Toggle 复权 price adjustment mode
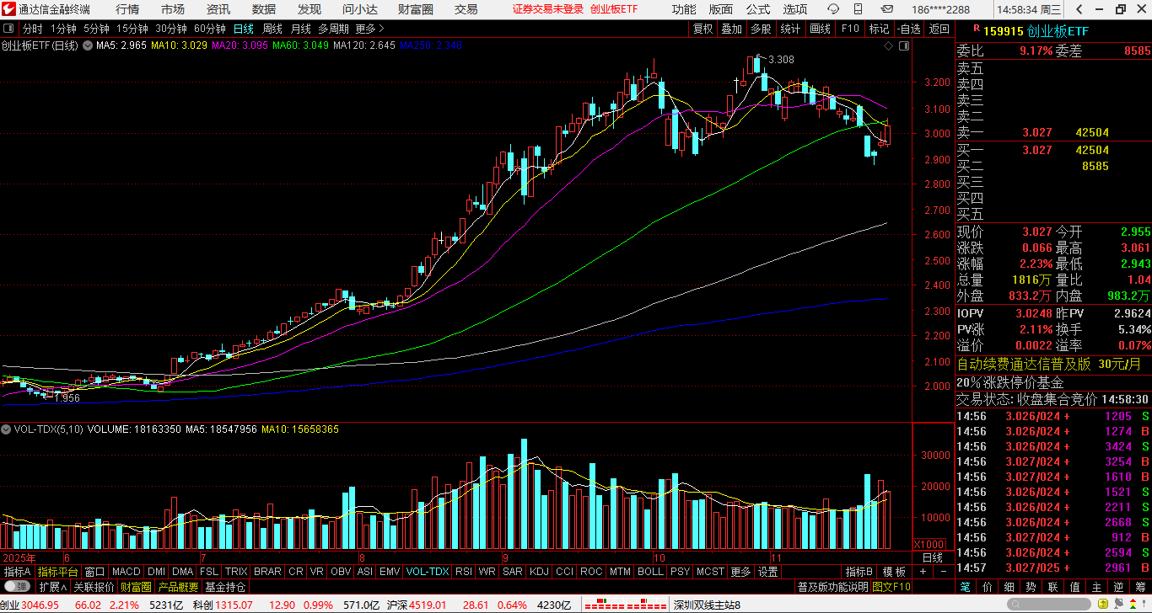 tap(703, 29)
